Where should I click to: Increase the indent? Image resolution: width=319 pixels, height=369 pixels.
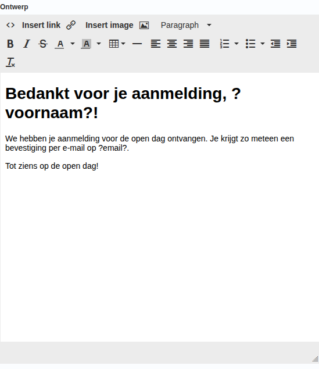(292, 44)
